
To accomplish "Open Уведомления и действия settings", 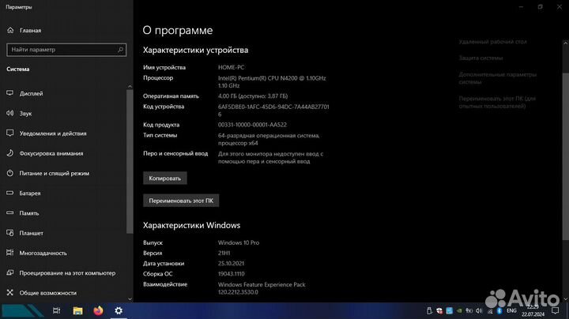I will (x=47, y=133).
